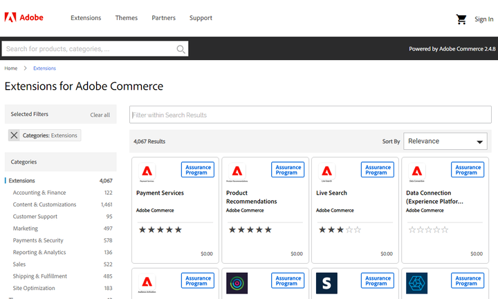Image resolution: width=498 pixels, height=299 pixels.
Task: Open the Themes menu
Action: 127,18
